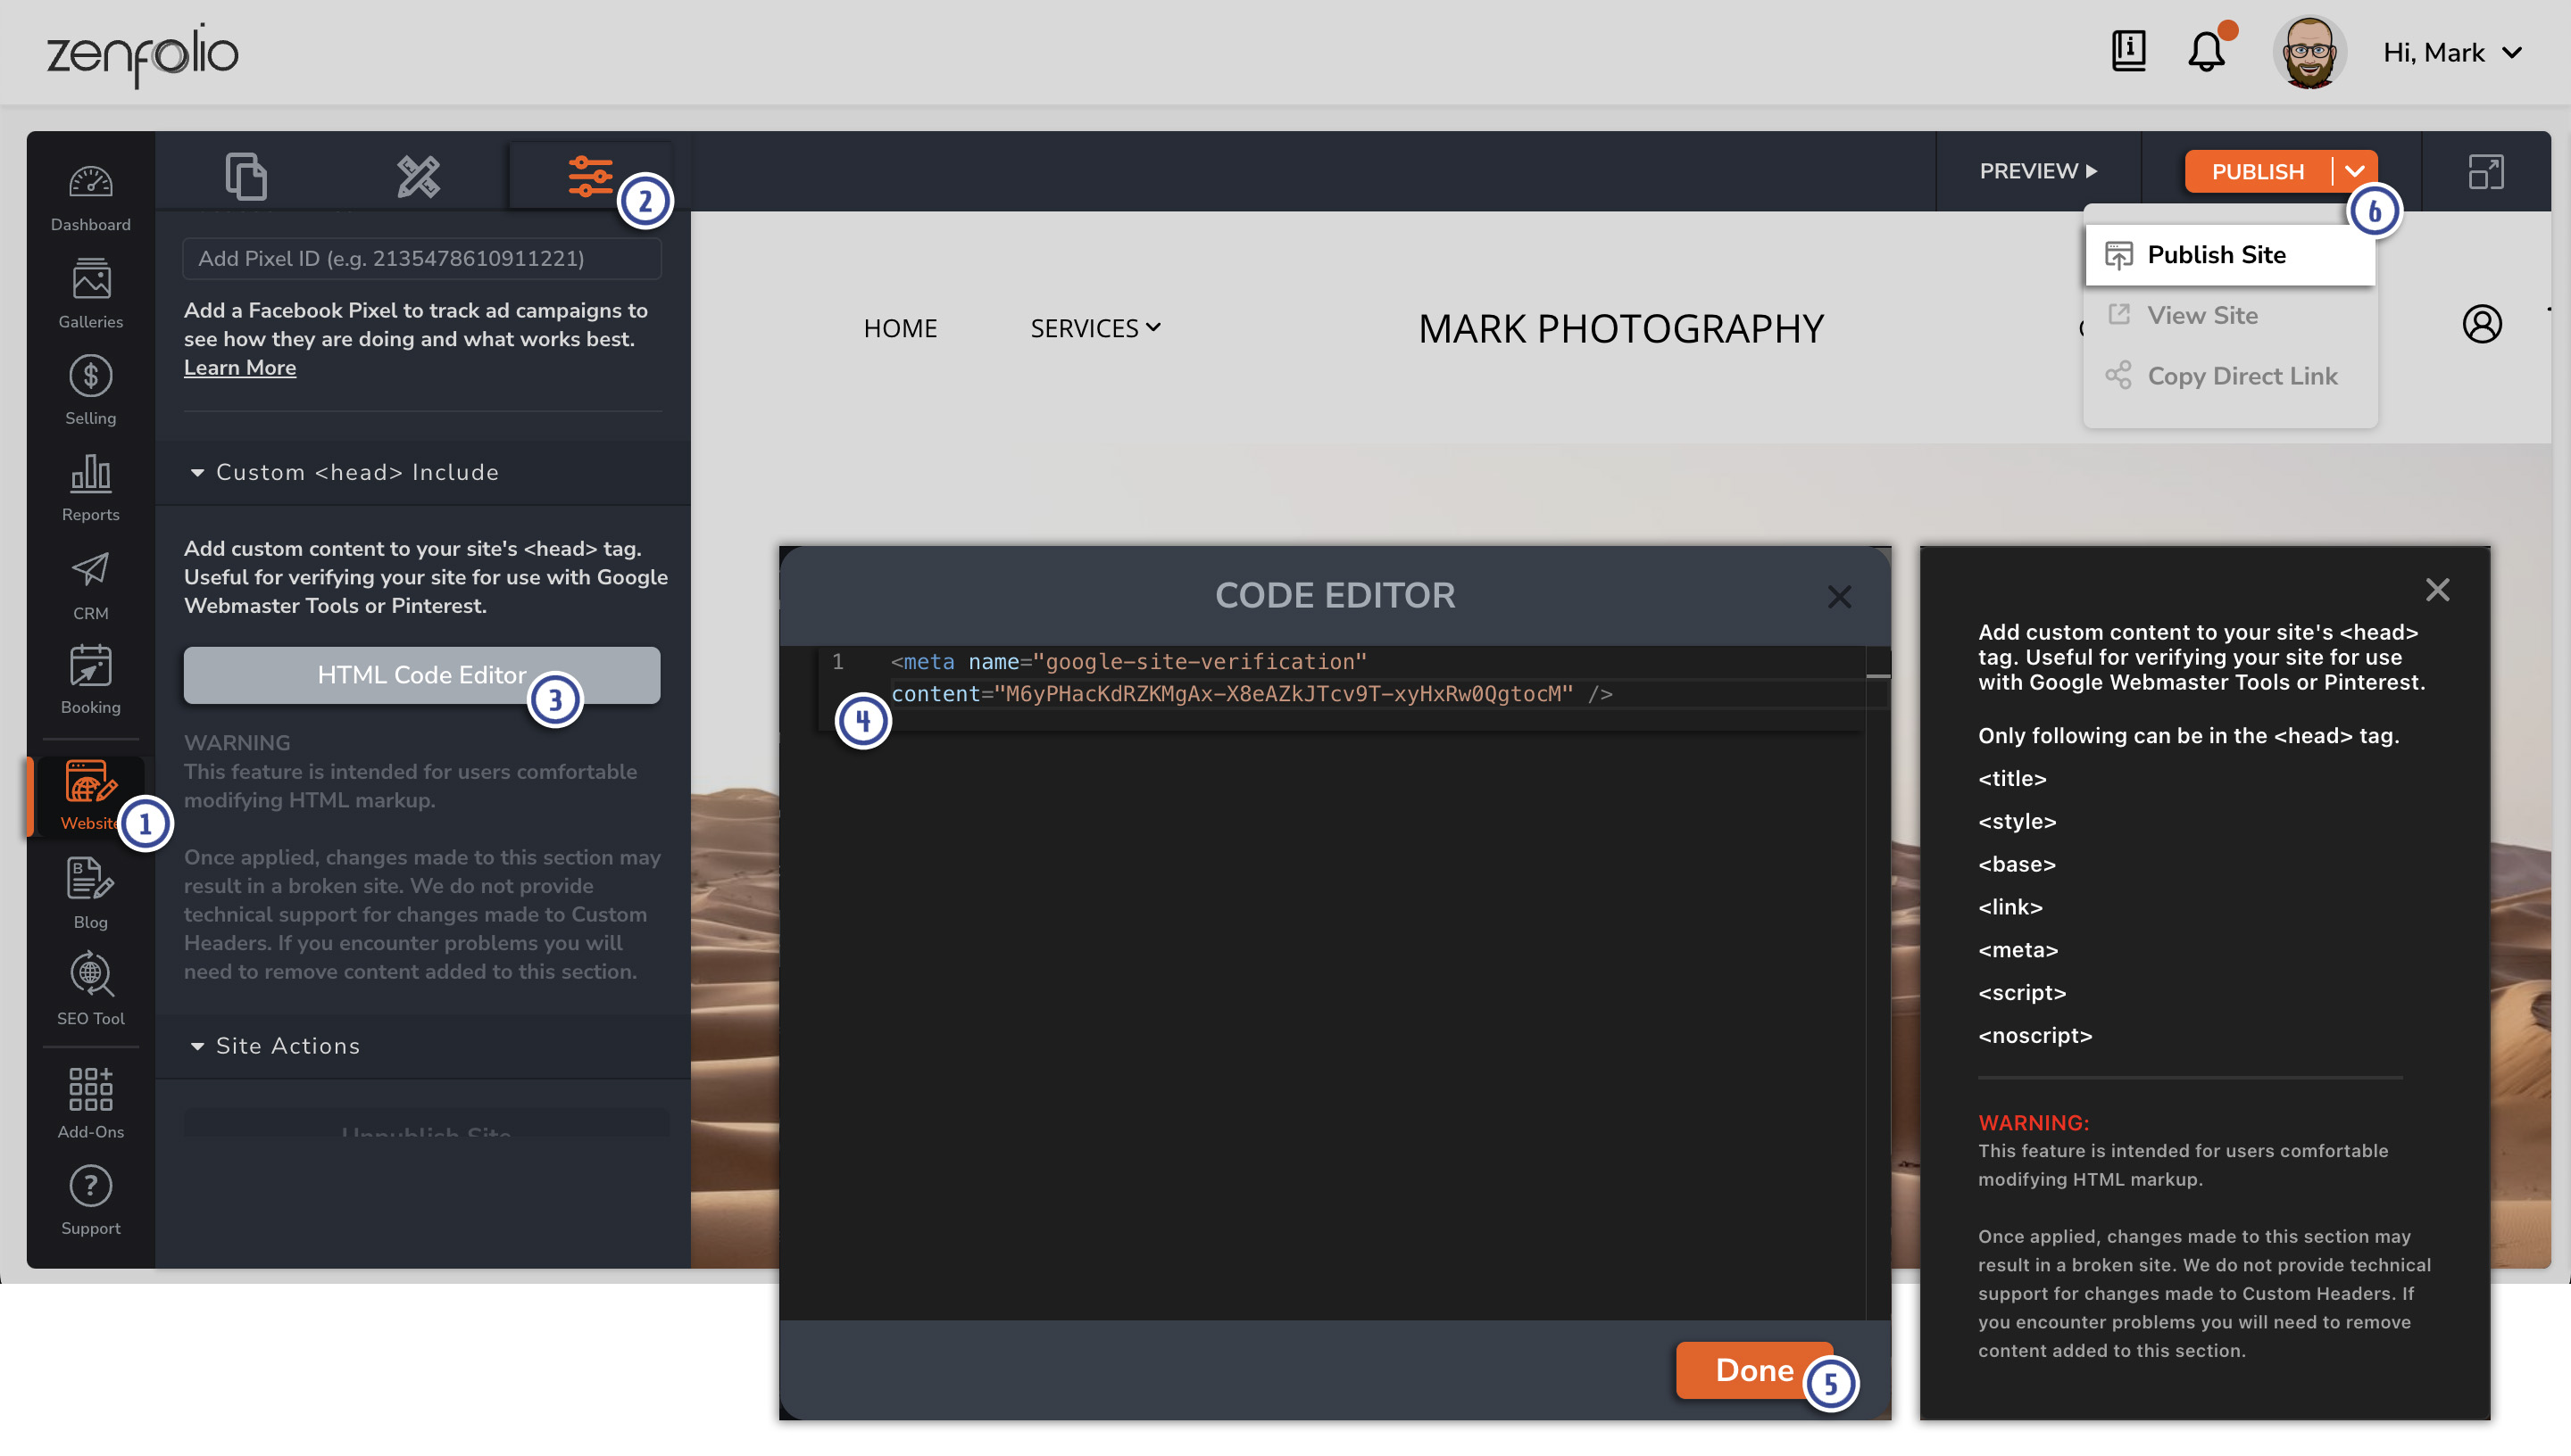
Task: Switch to the pages tab
Action: [x=245, y=176]
